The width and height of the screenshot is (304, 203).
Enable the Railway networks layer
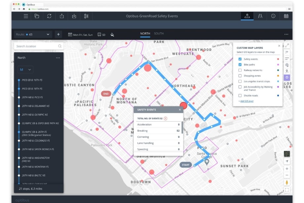click(x=240, y=70)
